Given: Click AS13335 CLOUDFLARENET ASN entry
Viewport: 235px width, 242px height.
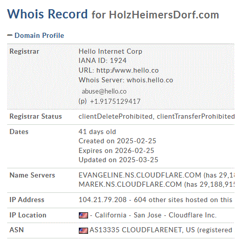Looking at the screenshot, I should (136, 230).
